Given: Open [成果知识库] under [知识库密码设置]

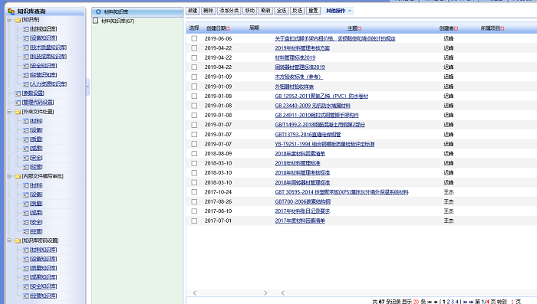Looking at the screenshot, I should [x=44, y=277].
